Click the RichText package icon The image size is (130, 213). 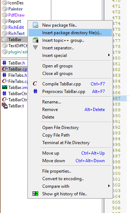click(5, 33)
